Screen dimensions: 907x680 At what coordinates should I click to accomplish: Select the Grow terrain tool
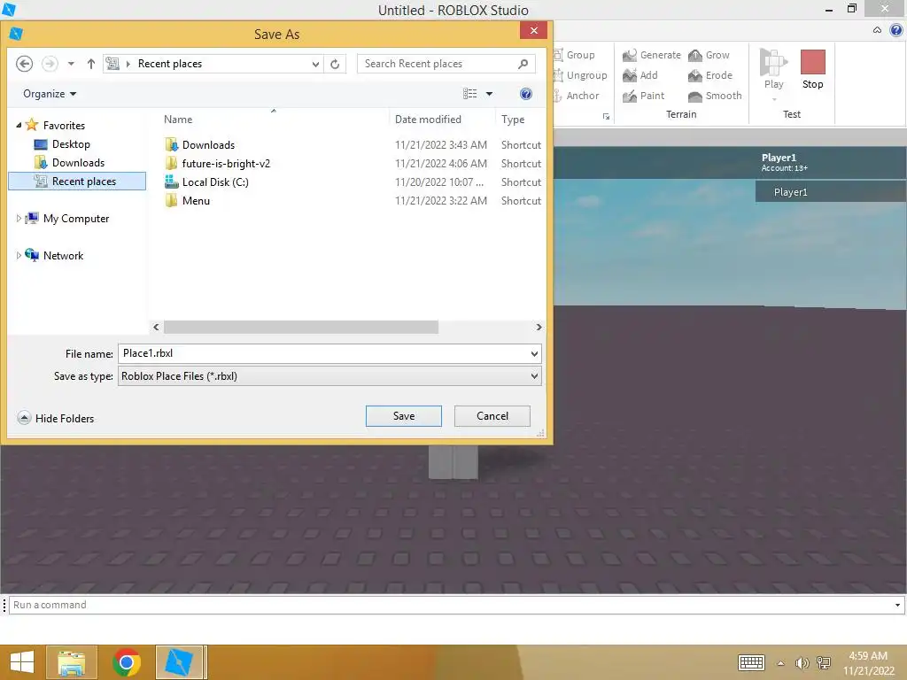(709, 55)
